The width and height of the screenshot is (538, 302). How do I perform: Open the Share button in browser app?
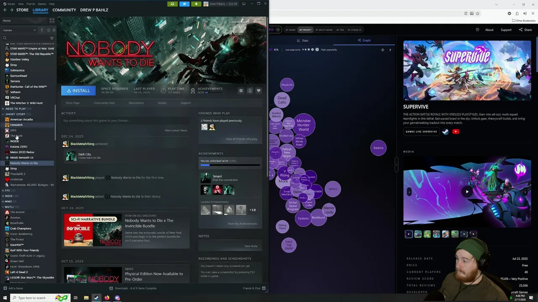point(525,30)
